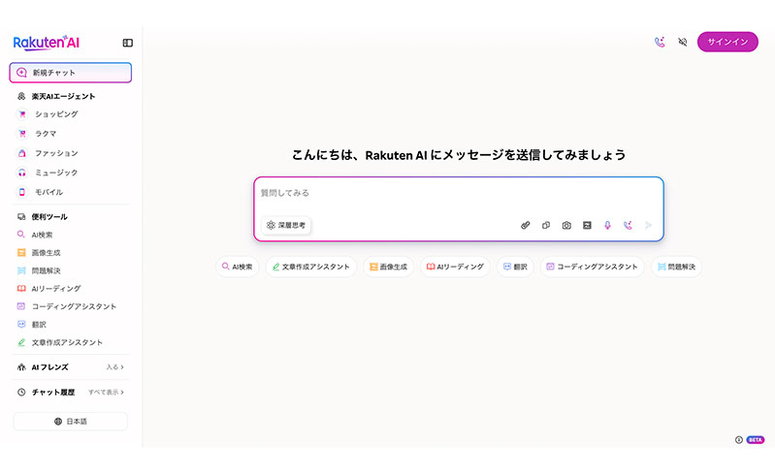Expand AI フレンズ via 入る arrow
This screenshot has width=775, height=474.
[x=115, y=367]
